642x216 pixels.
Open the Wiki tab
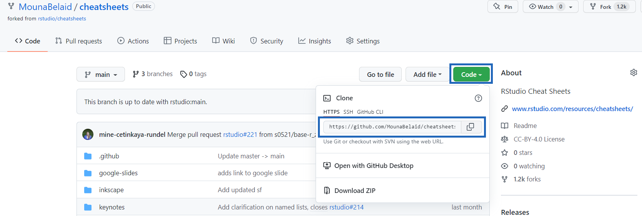[223, 41]
